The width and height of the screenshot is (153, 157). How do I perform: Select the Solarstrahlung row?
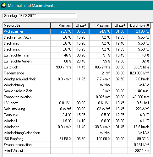coord(77,109)
